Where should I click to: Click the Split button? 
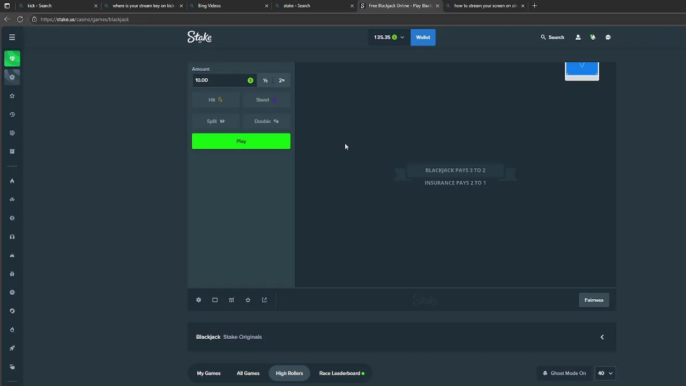[215, 121]
